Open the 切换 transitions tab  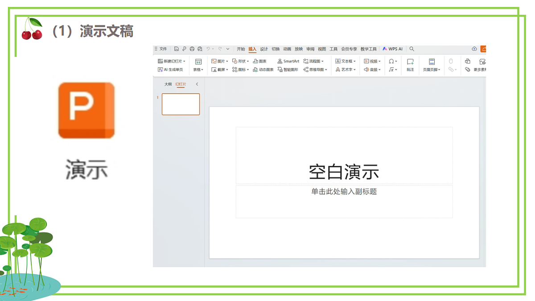(x=276, y=49)
